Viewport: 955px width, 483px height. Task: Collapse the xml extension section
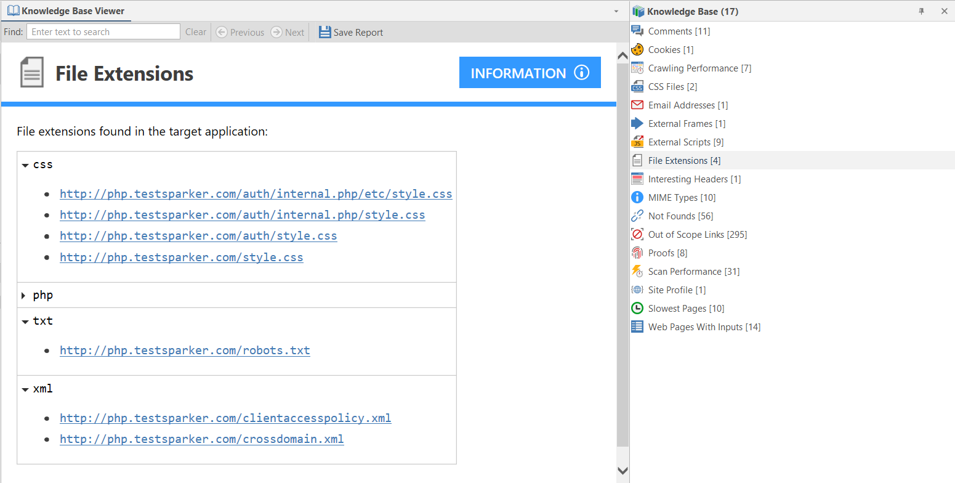pos(25,388)
